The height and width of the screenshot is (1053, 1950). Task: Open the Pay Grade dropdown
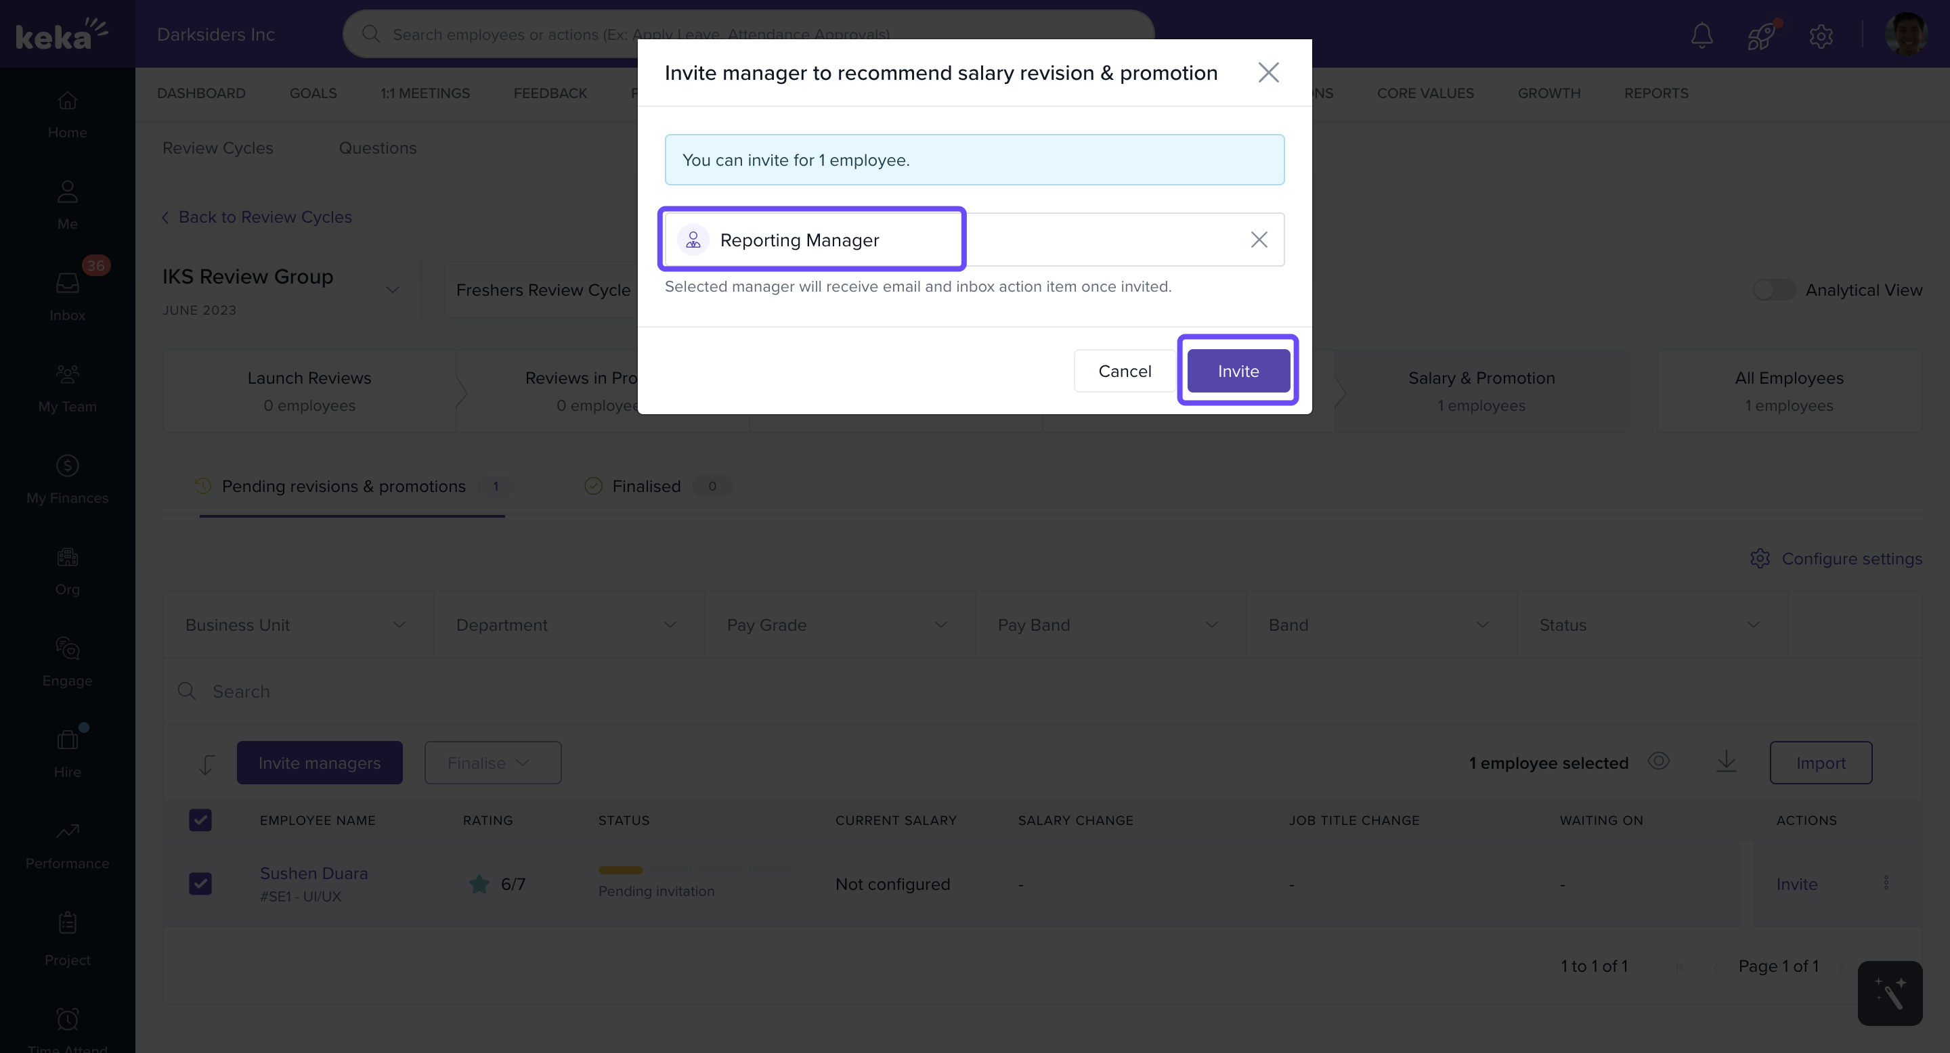pos(839,625)
